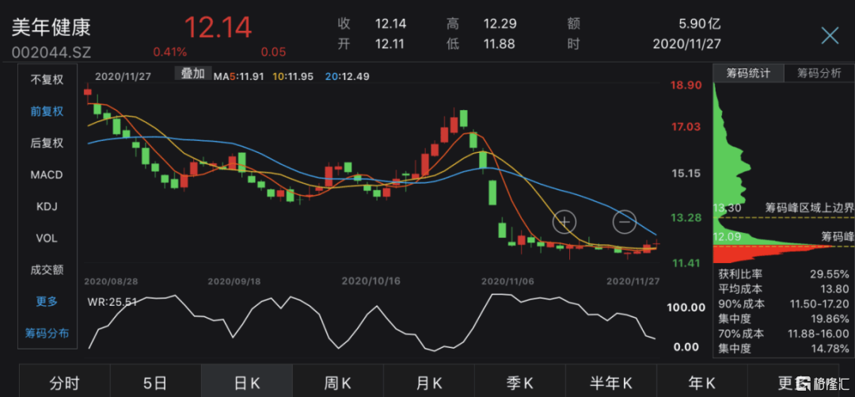Image resolution: width=855 pixels, height=397 pixels.
Task: Open the 分时 intraday chart tab
Action: point(64,382)
